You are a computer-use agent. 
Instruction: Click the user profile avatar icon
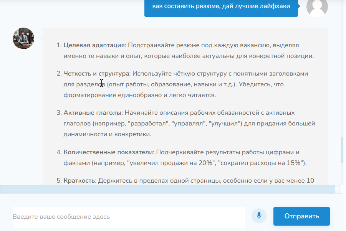pos(317,7)
